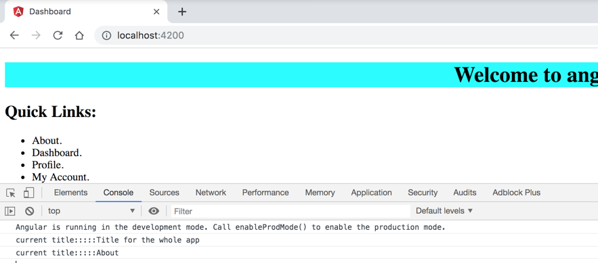The height and width of the screenshot is (263, 598).
Task: Go to the browser home page
Action: [79, 35]
